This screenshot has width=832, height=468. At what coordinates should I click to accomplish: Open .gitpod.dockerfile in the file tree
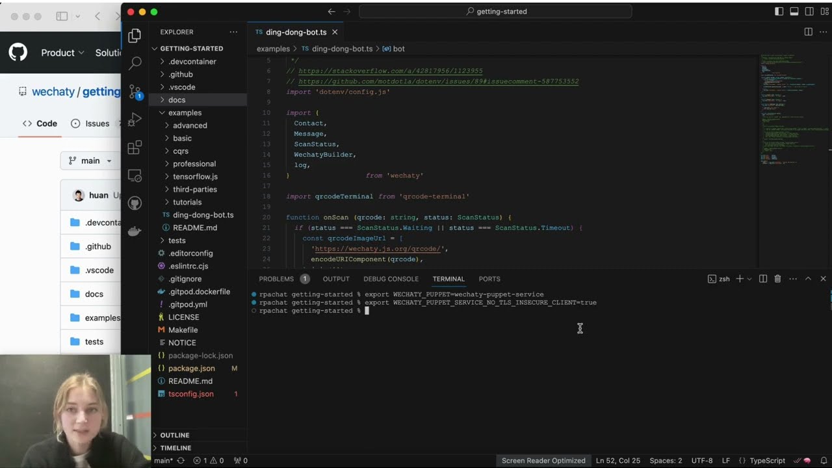click(199, 291)
